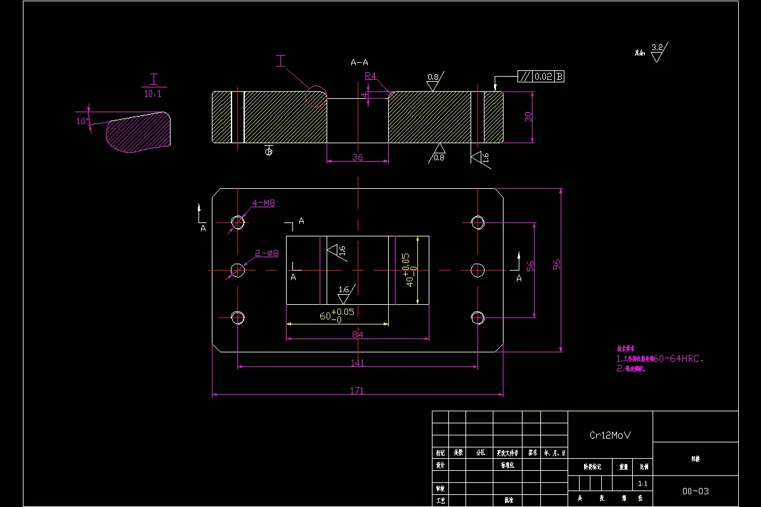Click the 阶段标记 title block cell
Screen dimensions: 761x507
click(x=591, y=466)
